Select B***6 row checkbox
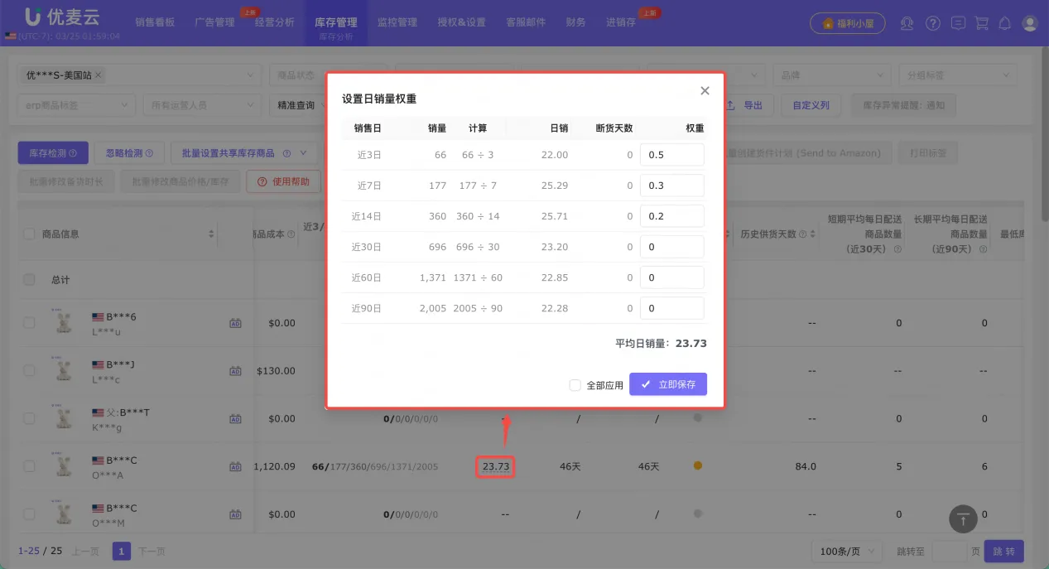Screen dimensions: 1049x569 point(30,323)
